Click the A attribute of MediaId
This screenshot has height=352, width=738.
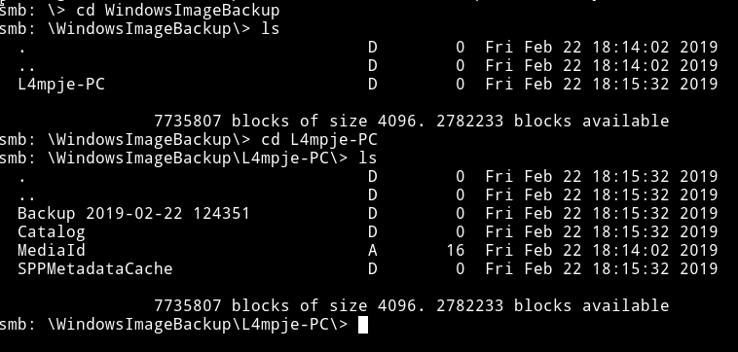click(372, 251)
